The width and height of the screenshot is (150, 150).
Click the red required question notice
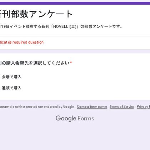(22, 42)
